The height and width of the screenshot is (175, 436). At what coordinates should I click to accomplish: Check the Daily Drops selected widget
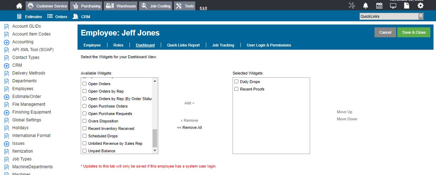point(236,82)
